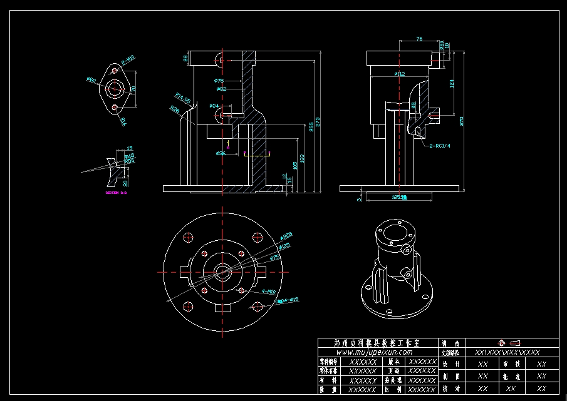The height and width of the screenshot is (401, 567).
Task: Click the oval flange detail view center
Action: coord(115,89)
